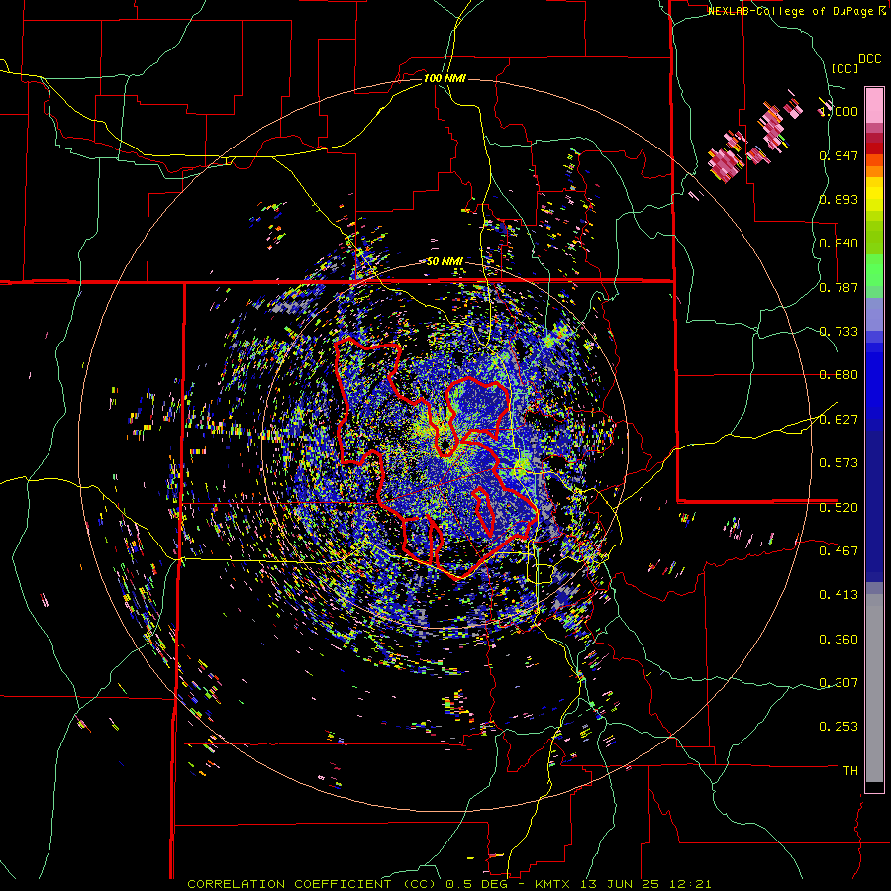This screenshot has width=891, height=891.
Task: Click the 0.733 legend value
Action: 839,332
